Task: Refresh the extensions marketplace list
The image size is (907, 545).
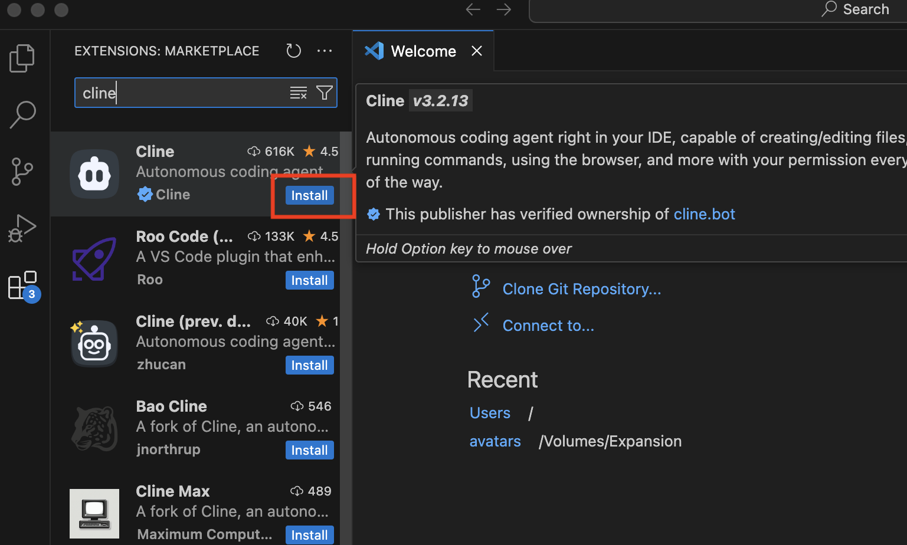Action: pyautogui.click(x=293, y=51)
